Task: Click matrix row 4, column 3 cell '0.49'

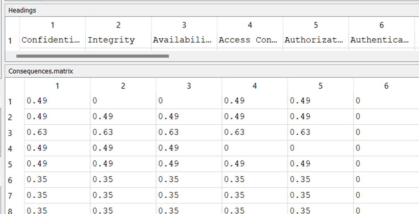Action: tap(189, 148)
